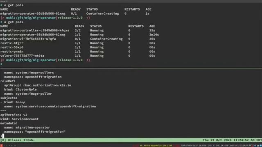This screenshot has width=262, height=147.
Task: Click the name: migration-operator line
Action: 27,127
